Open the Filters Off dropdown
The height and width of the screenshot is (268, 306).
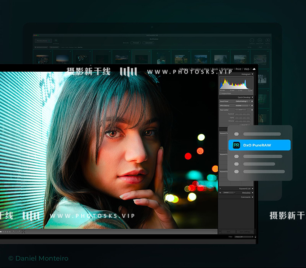[243, 237]
